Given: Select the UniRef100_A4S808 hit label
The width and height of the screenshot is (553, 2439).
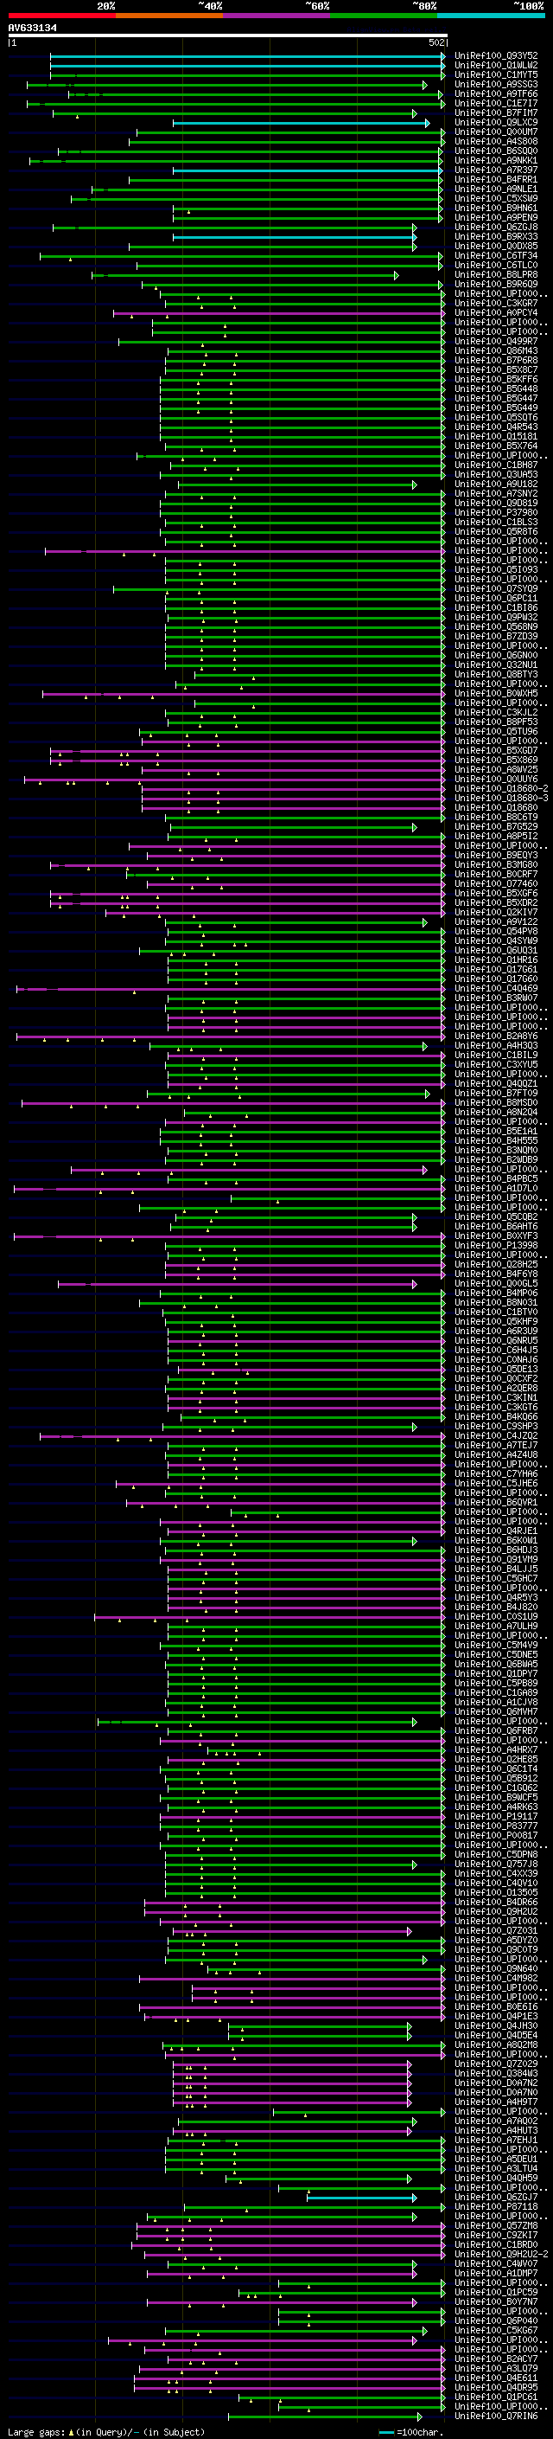Looking at the screenshot, I should click(x=495, y=141).
